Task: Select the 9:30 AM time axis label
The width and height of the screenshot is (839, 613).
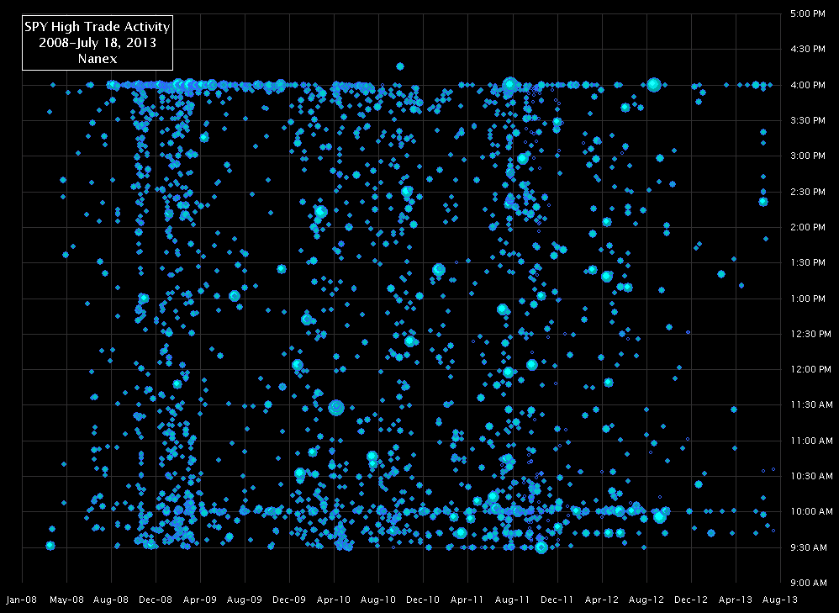Action: click(808, 547)
